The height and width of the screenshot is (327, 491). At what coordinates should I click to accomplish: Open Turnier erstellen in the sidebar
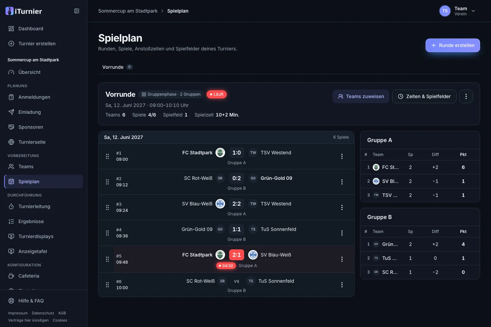tap(44, 44)
